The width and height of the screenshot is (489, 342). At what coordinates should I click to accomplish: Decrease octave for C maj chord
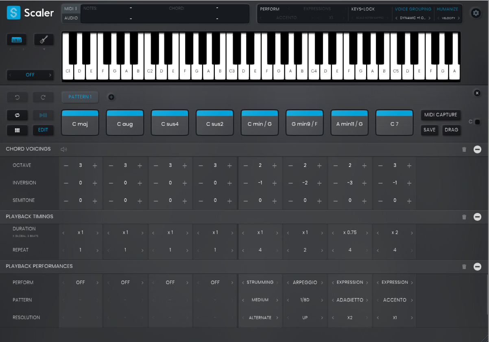[x=66, y=166]
